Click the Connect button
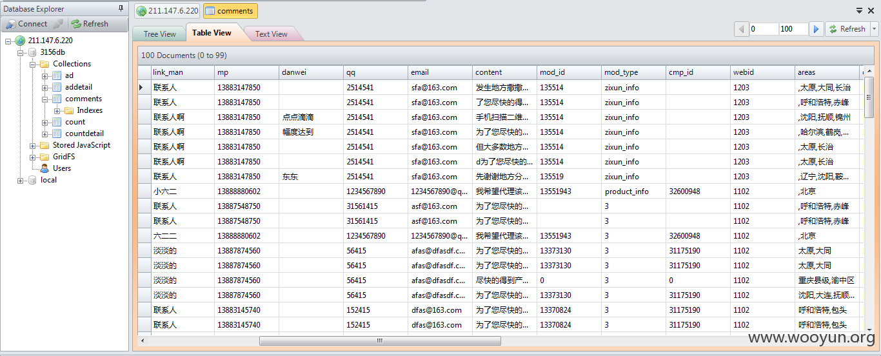Viewport: 881px width, 356px height. 27,24
